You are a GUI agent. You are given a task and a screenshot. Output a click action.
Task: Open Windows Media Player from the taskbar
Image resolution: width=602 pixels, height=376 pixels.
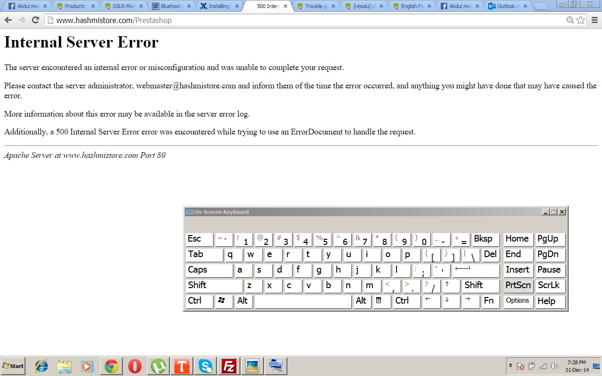88,366
